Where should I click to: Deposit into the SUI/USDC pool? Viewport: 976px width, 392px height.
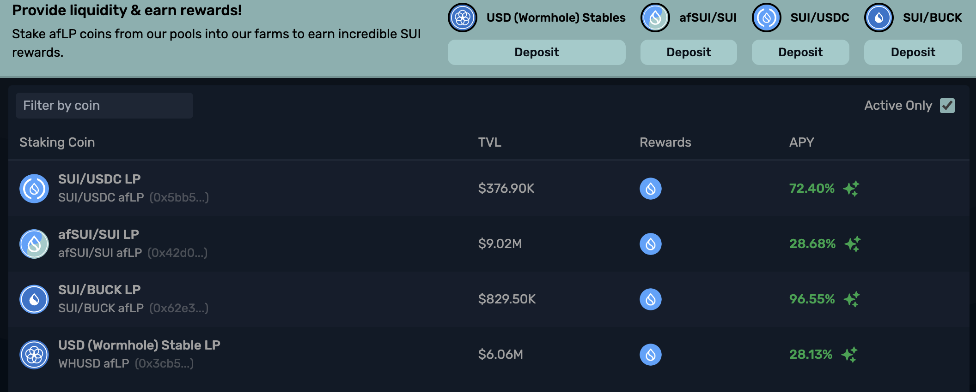pos(800,52)
